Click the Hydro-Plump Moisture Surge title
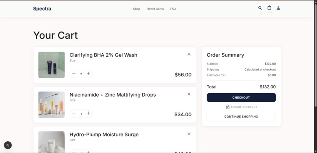 point(104,135)
